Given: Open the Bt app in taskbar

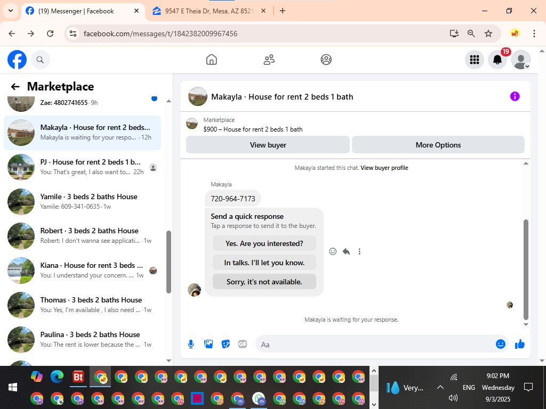Looking at the screenshot, I should pos(78,377).
